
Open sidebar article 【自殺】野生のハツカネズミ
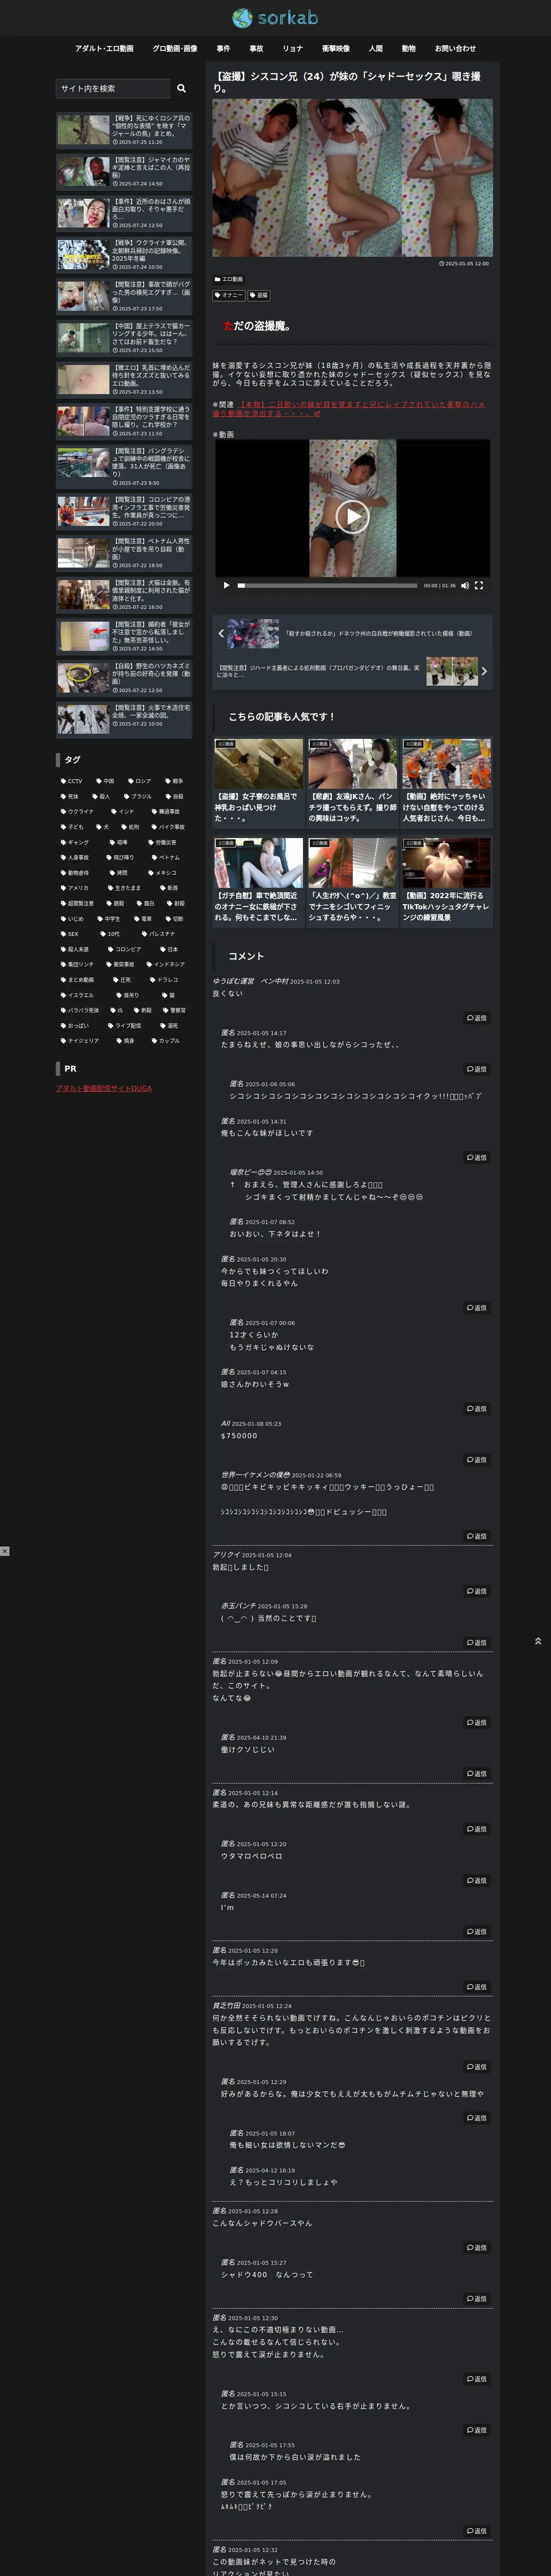[x=124, y=677]
